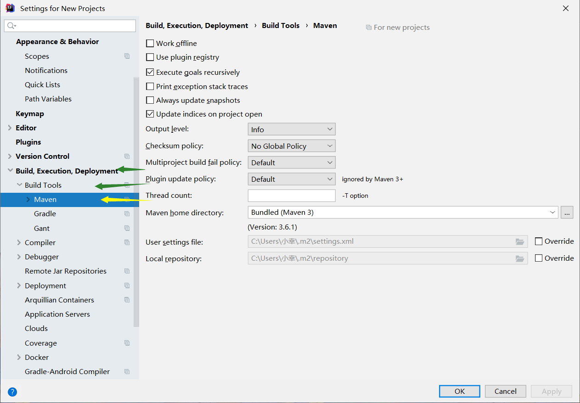Screen dimensions: 580x403
Task: Click the settings tree vertical scrollbar
Action: click(136, 202)
